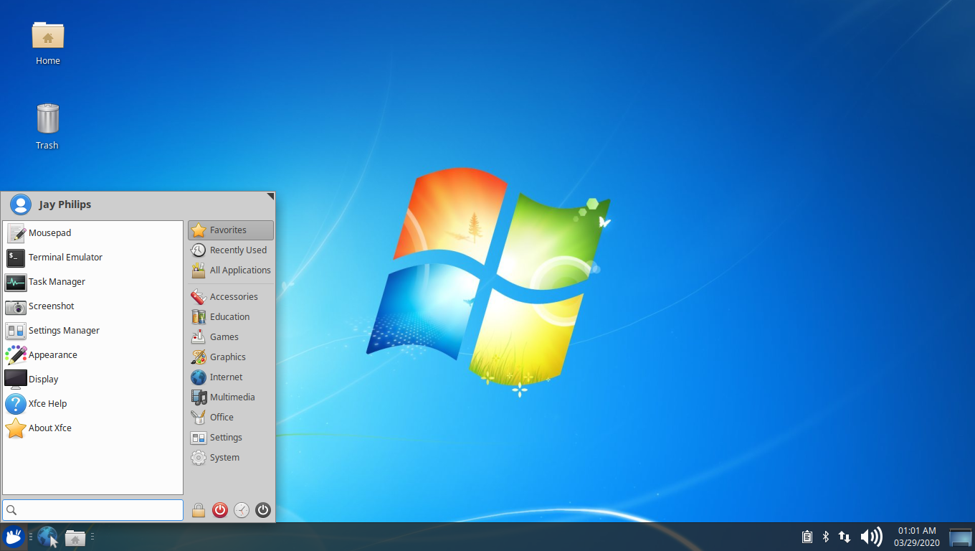975x551 pixels.
Task: Close the menu via the panel menu button
Action: pyautogui.click(x=13, y=537)
